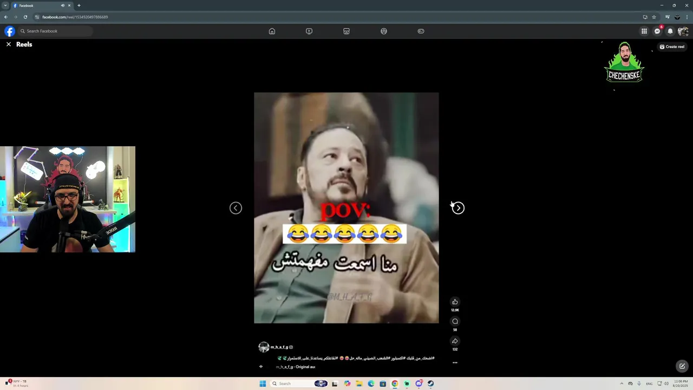Go back in Chrome
693x390 pixels.
6,17
